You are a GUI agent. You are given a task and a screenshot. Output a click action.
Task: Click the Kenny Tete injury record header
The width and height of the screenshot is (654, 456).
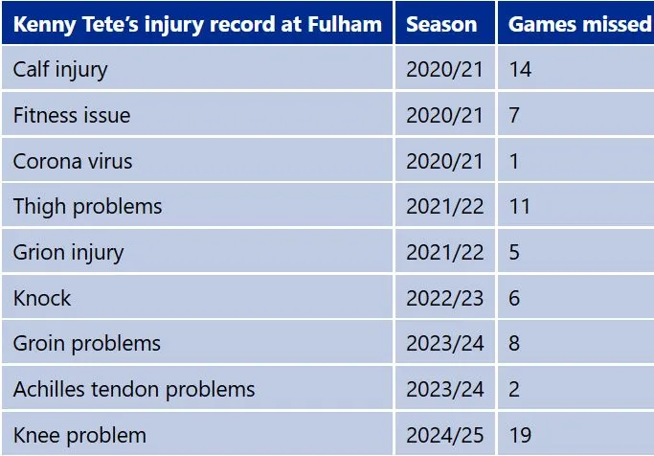(197, 24)
